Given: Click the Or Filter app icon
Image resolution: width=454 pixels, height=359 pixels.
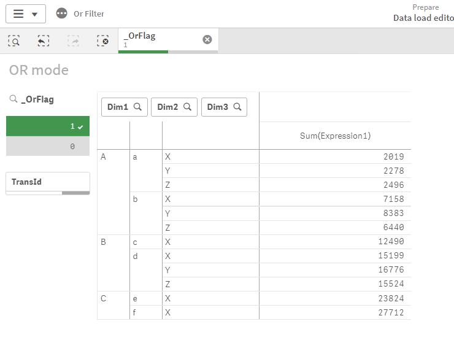Looking at the screenshot, I should tap(61, 14).
